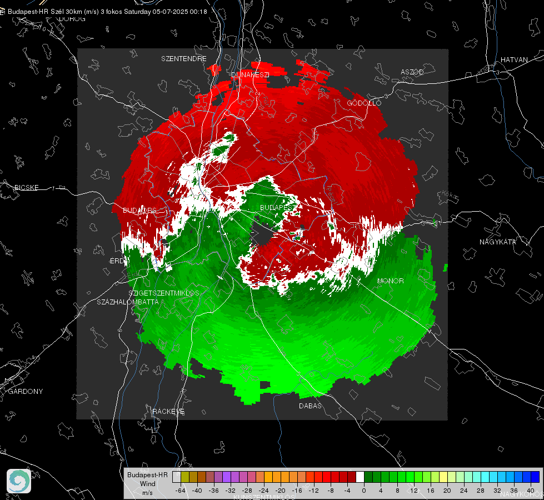Click the GÁRDONY map label
Screen dimensions: 544x500
click(x=26, y=391)
